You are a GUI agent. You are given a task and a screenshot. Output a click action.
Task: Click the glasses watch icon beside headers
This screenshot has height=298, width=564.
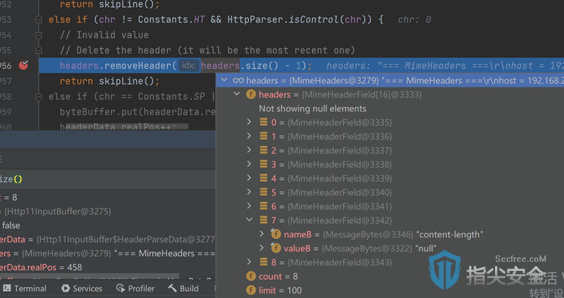(x=238, y=80)
